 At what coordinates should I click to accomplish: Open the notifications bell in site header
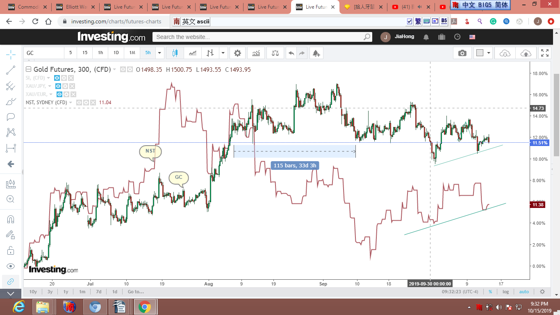[426, 37]
